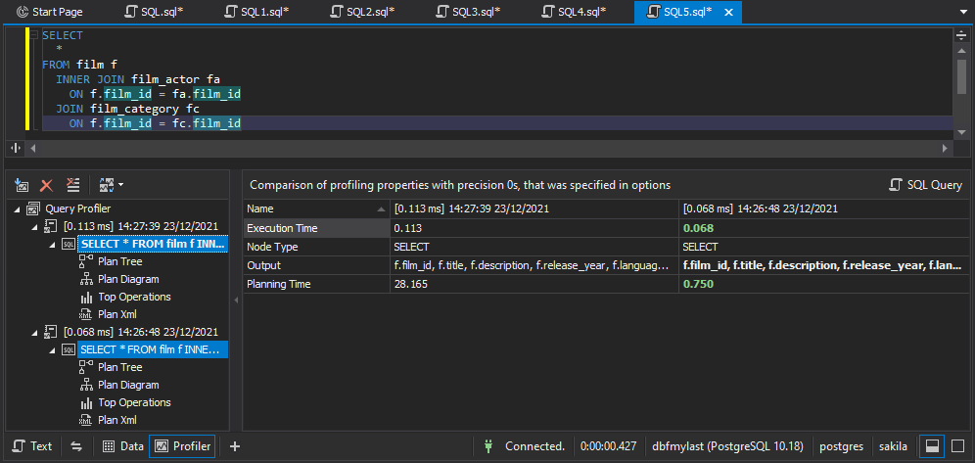Select the 0.113 execution time cell

point(534,228)
